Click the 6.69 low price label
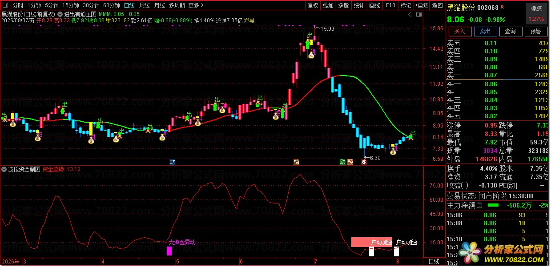 pyautogui.click(x=375, y=158)
